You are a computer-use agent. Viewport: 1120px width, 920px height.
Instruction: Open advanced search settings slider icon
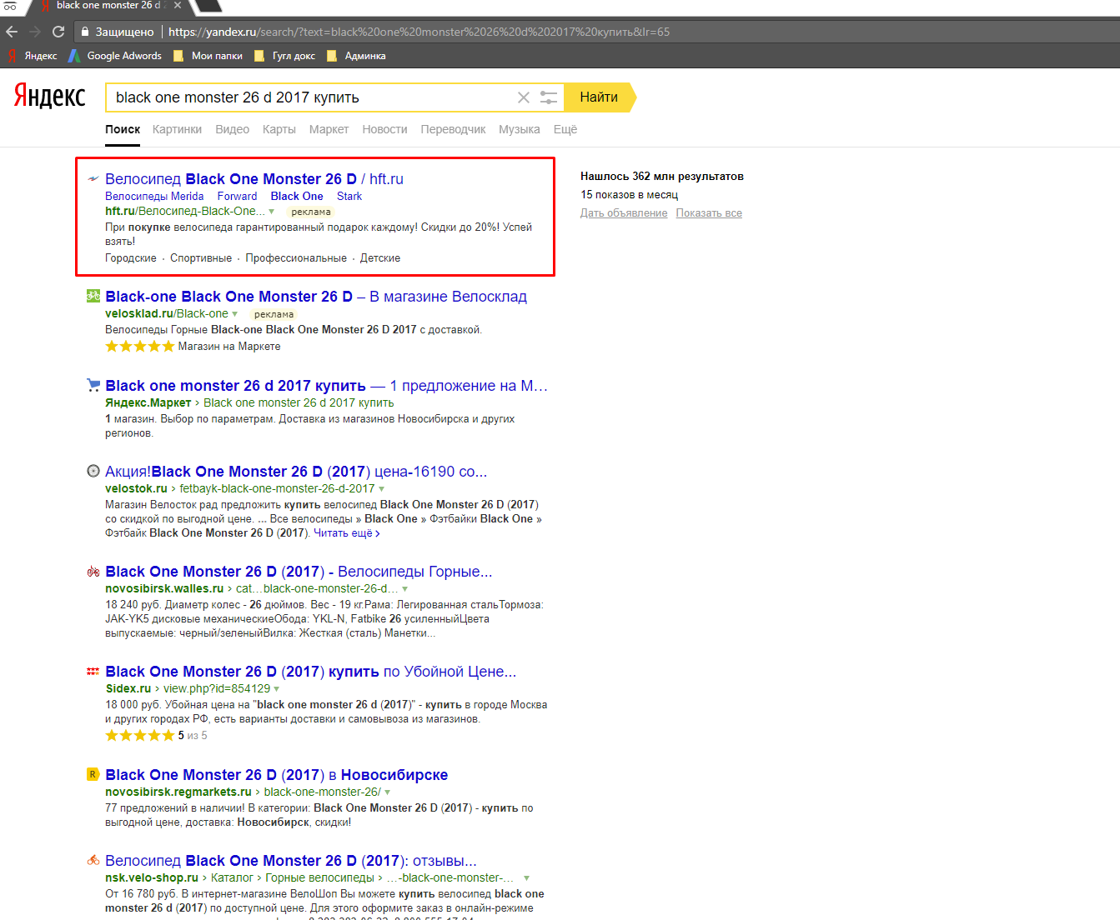pos(548,97)
